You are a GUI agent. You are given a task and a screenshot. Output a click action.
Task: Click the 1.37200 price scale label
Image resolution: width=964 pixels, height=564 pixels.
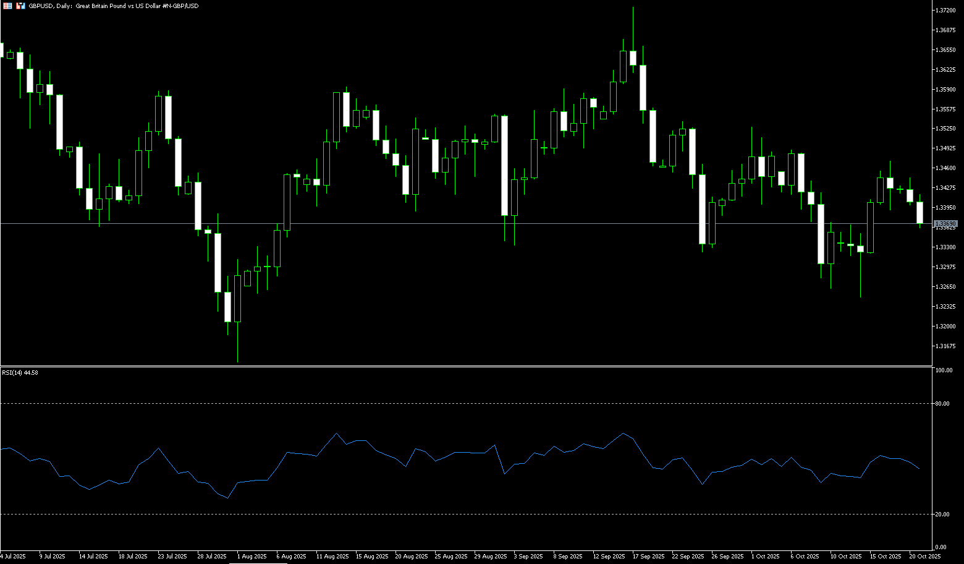[x=945, y=11]
